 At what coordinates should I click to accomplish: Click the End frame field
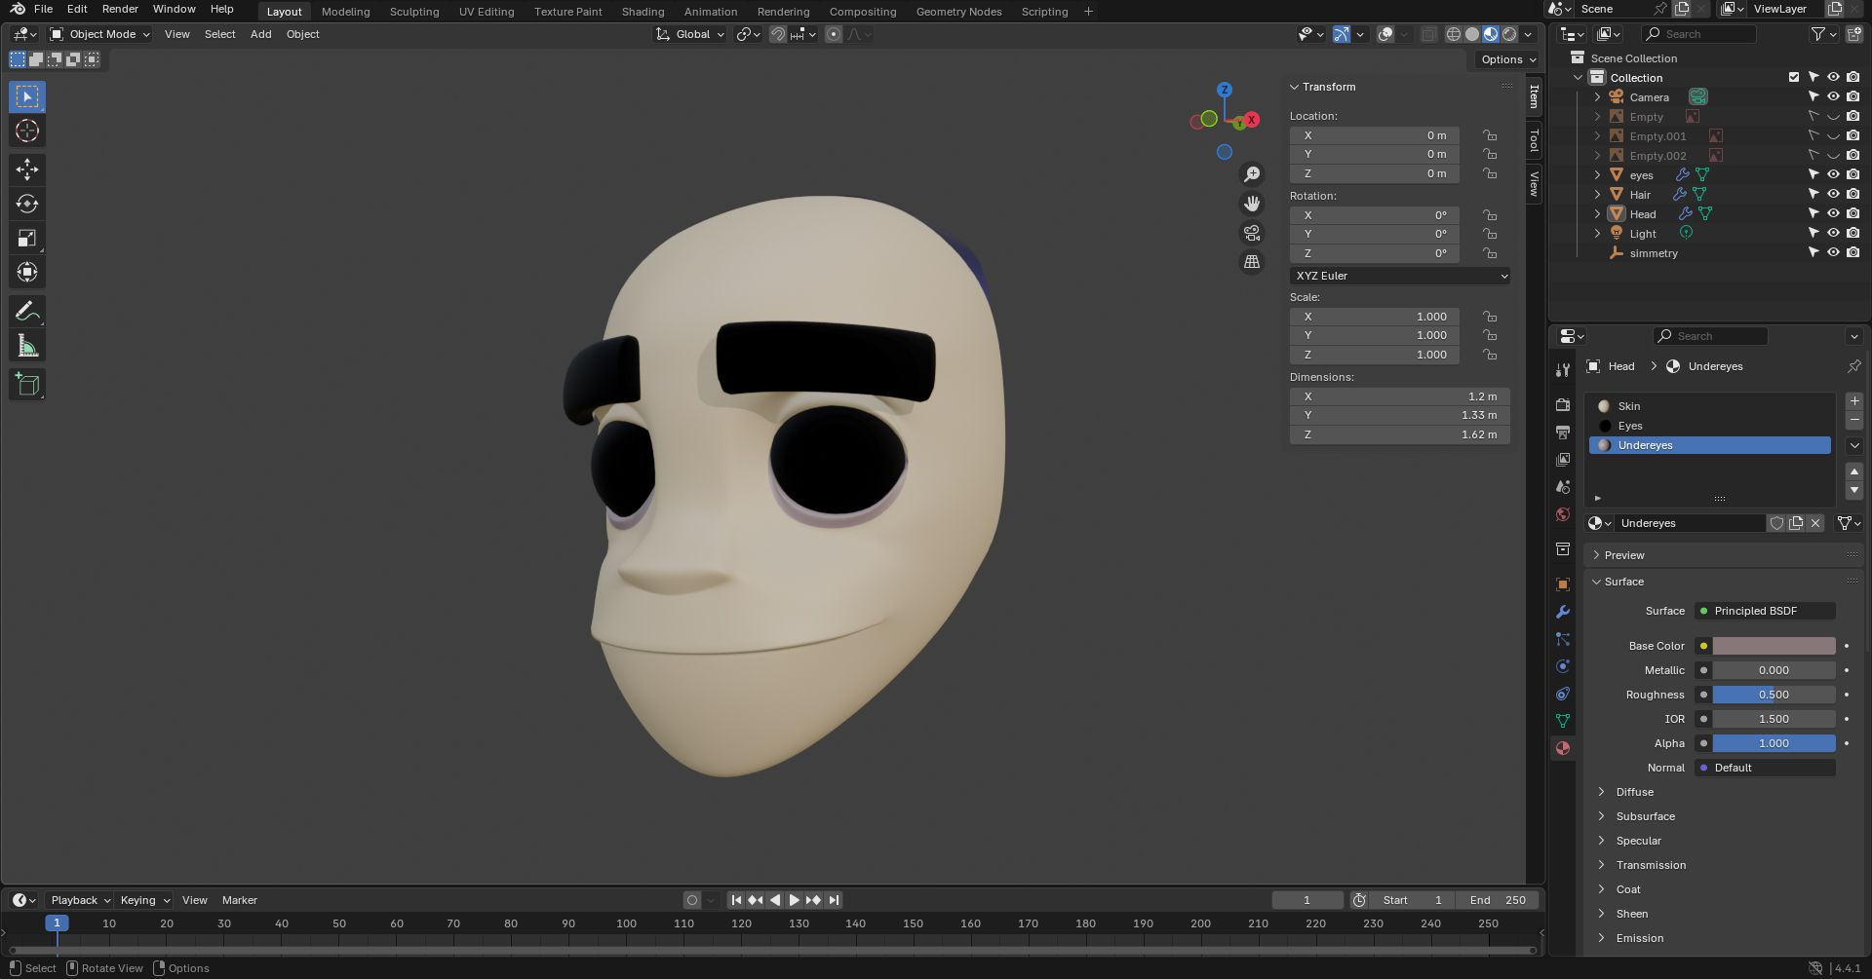[1498, 900]
